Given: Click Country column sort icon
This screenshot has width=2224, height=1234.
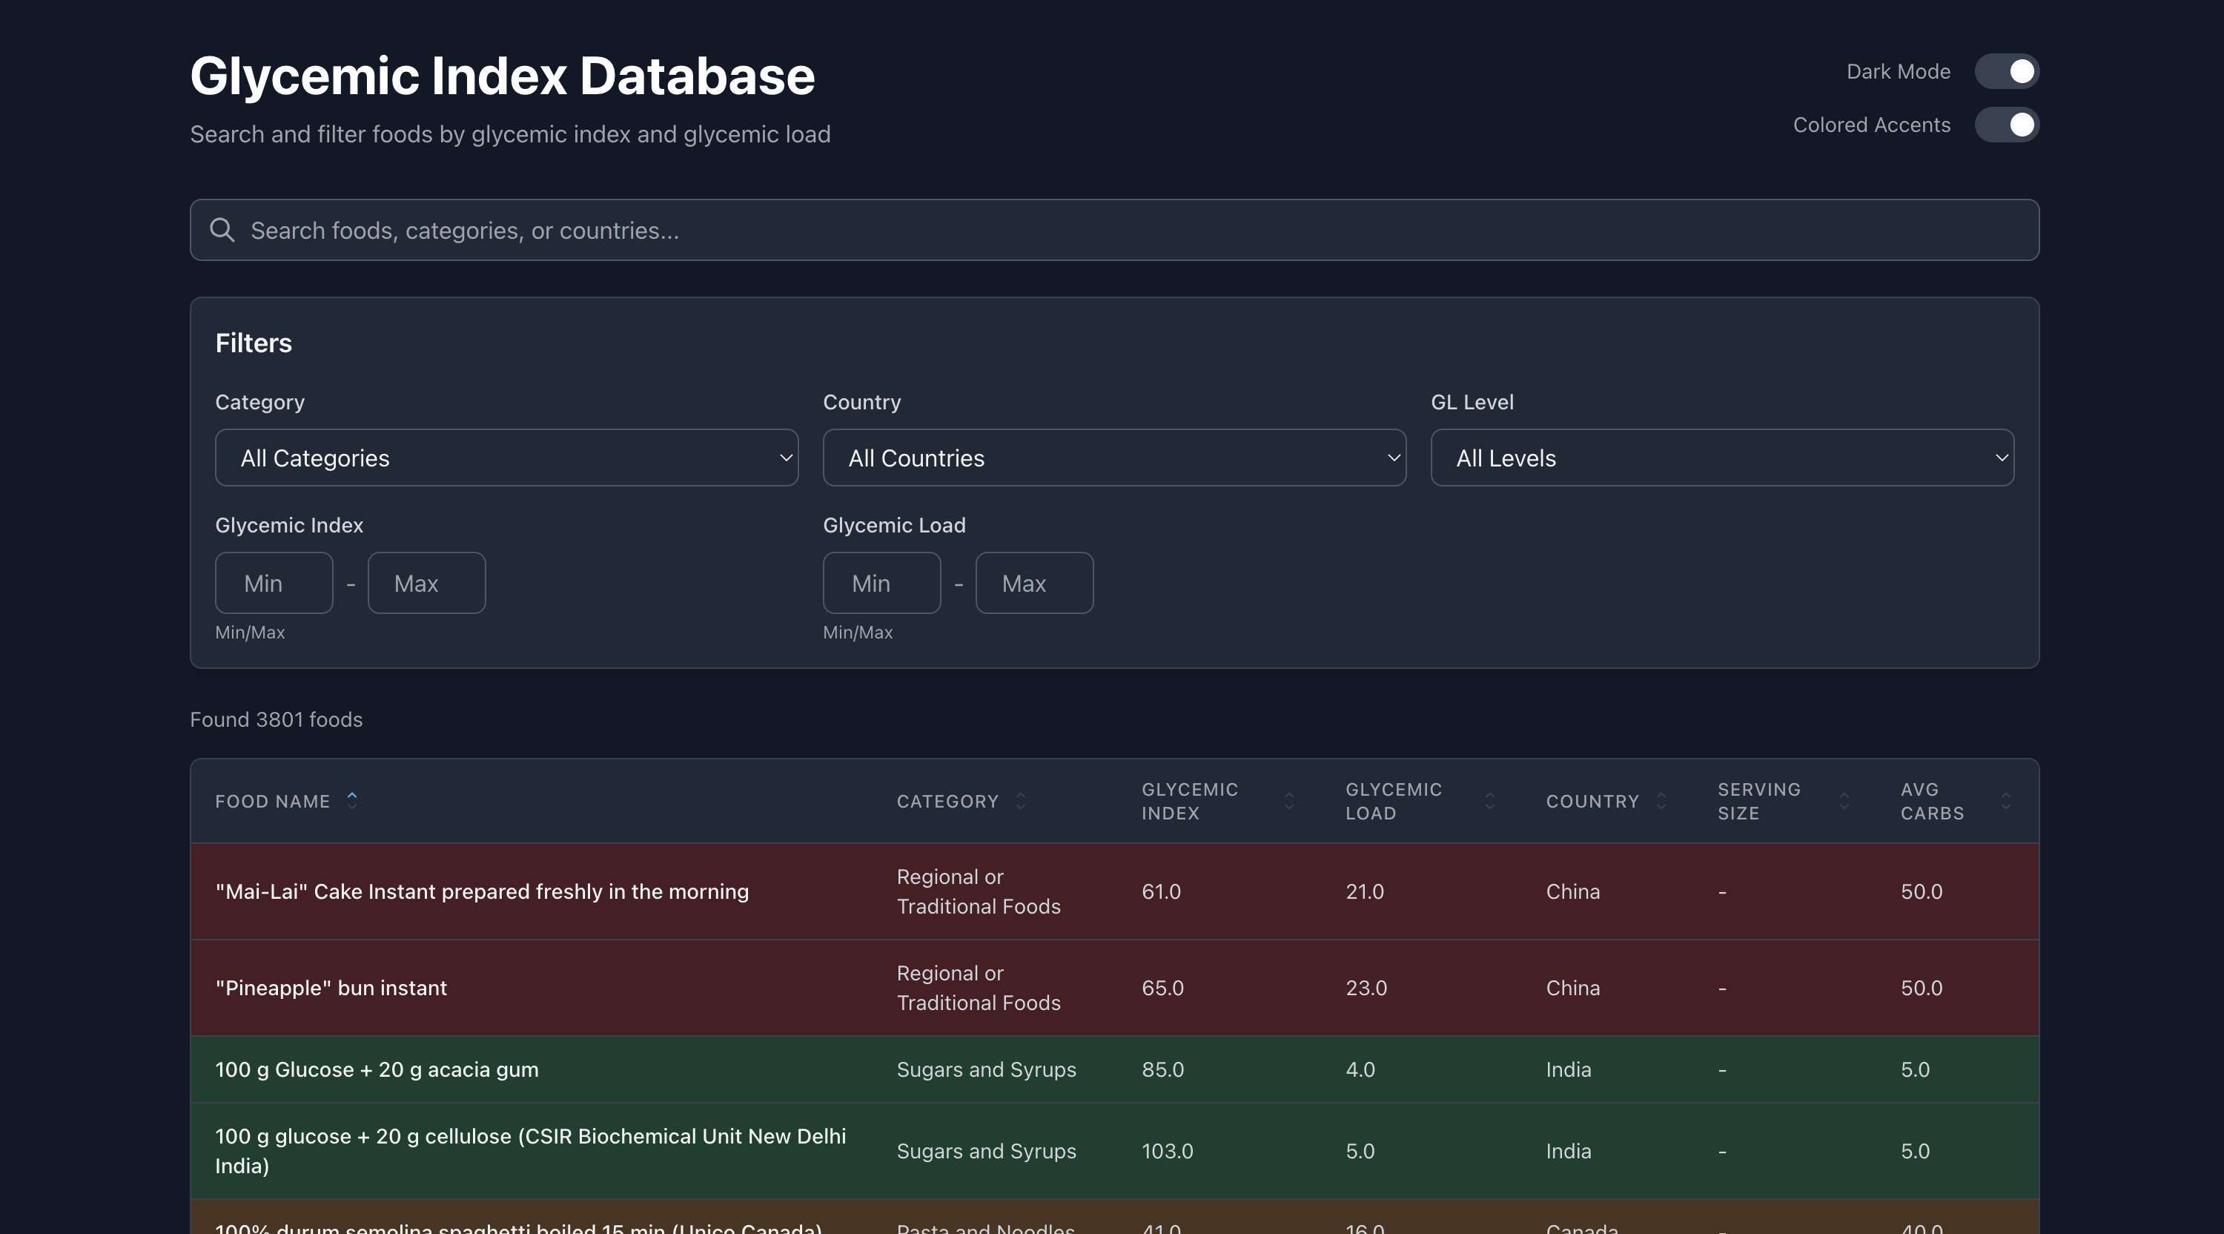Looking at the screenshot, I should click(1661, 800).
